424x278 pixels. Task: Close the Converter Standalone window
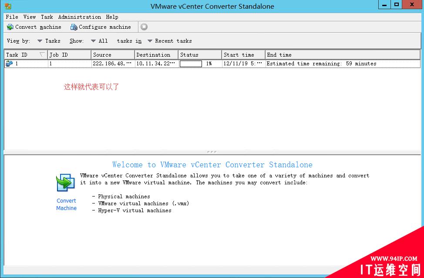pos(412,5)
